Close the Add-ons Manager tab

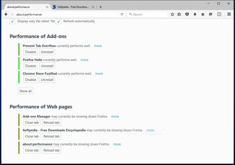pos(32,122)
